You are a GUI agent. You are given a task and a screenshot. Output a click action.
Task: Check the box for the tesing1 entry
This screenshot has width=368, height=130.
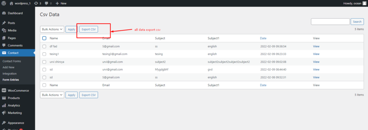[44, 54]
